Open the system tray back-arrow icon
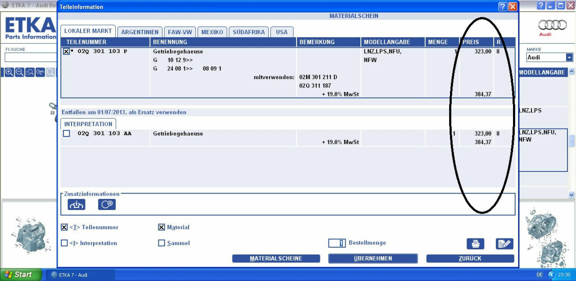 (x=551, y=275)
